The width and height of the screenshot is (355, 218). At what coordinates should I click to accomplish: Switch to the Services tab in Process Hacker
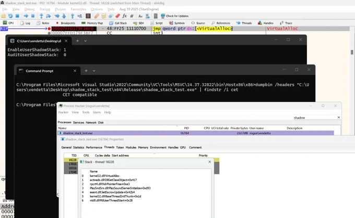click(78, 123)
